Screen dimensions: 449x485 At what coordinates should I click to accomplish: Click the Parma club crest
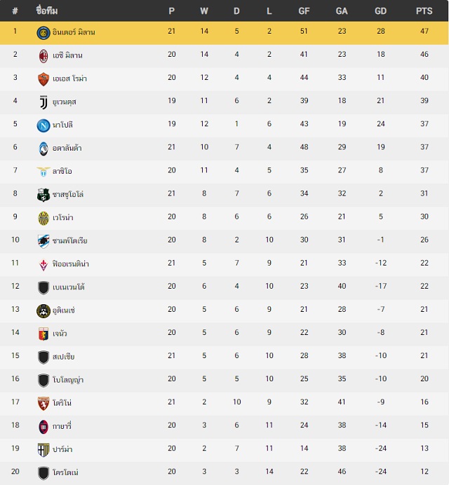[x=43, y=450]
